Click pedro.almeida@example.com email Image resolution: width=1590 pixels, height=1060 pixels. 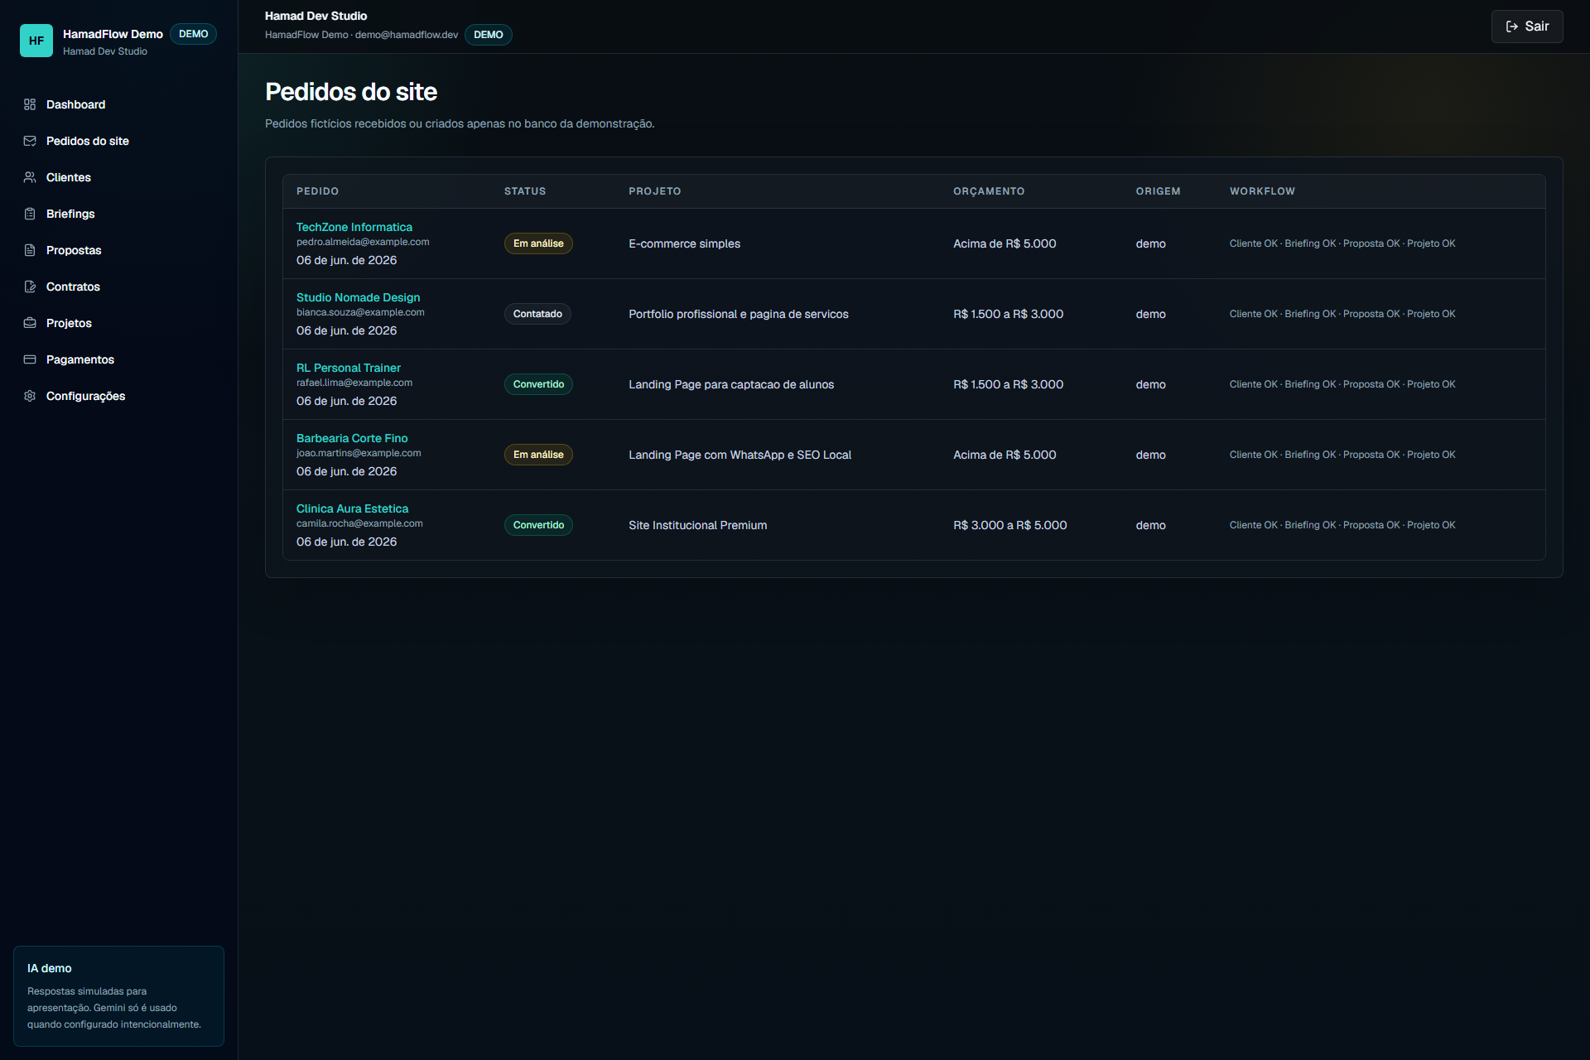point(363,242)
